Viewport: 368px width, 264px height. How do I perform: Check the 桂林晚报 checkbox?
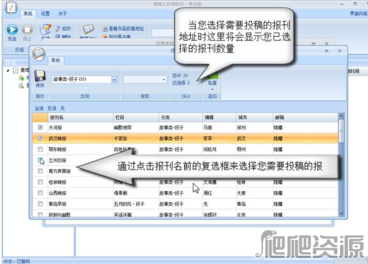tap(40, 182)
